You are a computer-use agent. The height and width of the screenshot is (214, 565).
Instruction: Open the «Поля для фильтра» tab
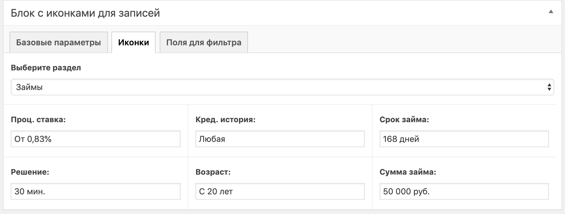(x=204, y=42)
